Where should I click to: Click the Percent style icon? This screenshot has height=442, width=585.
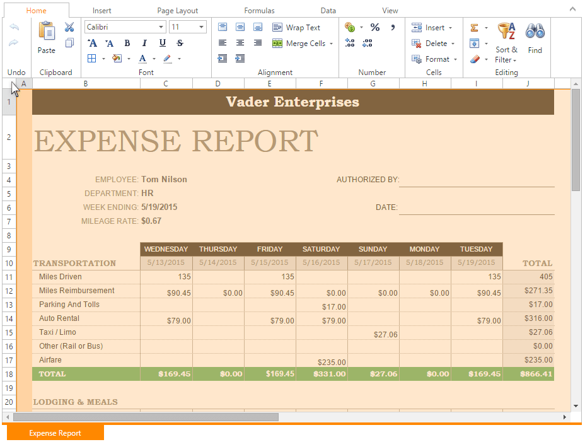point(375,27)
